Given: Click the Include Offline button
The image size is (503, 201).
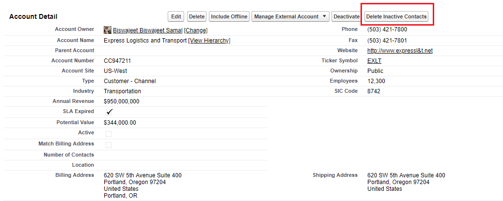Looking at the screenshot, I should (x=229, y=16).
